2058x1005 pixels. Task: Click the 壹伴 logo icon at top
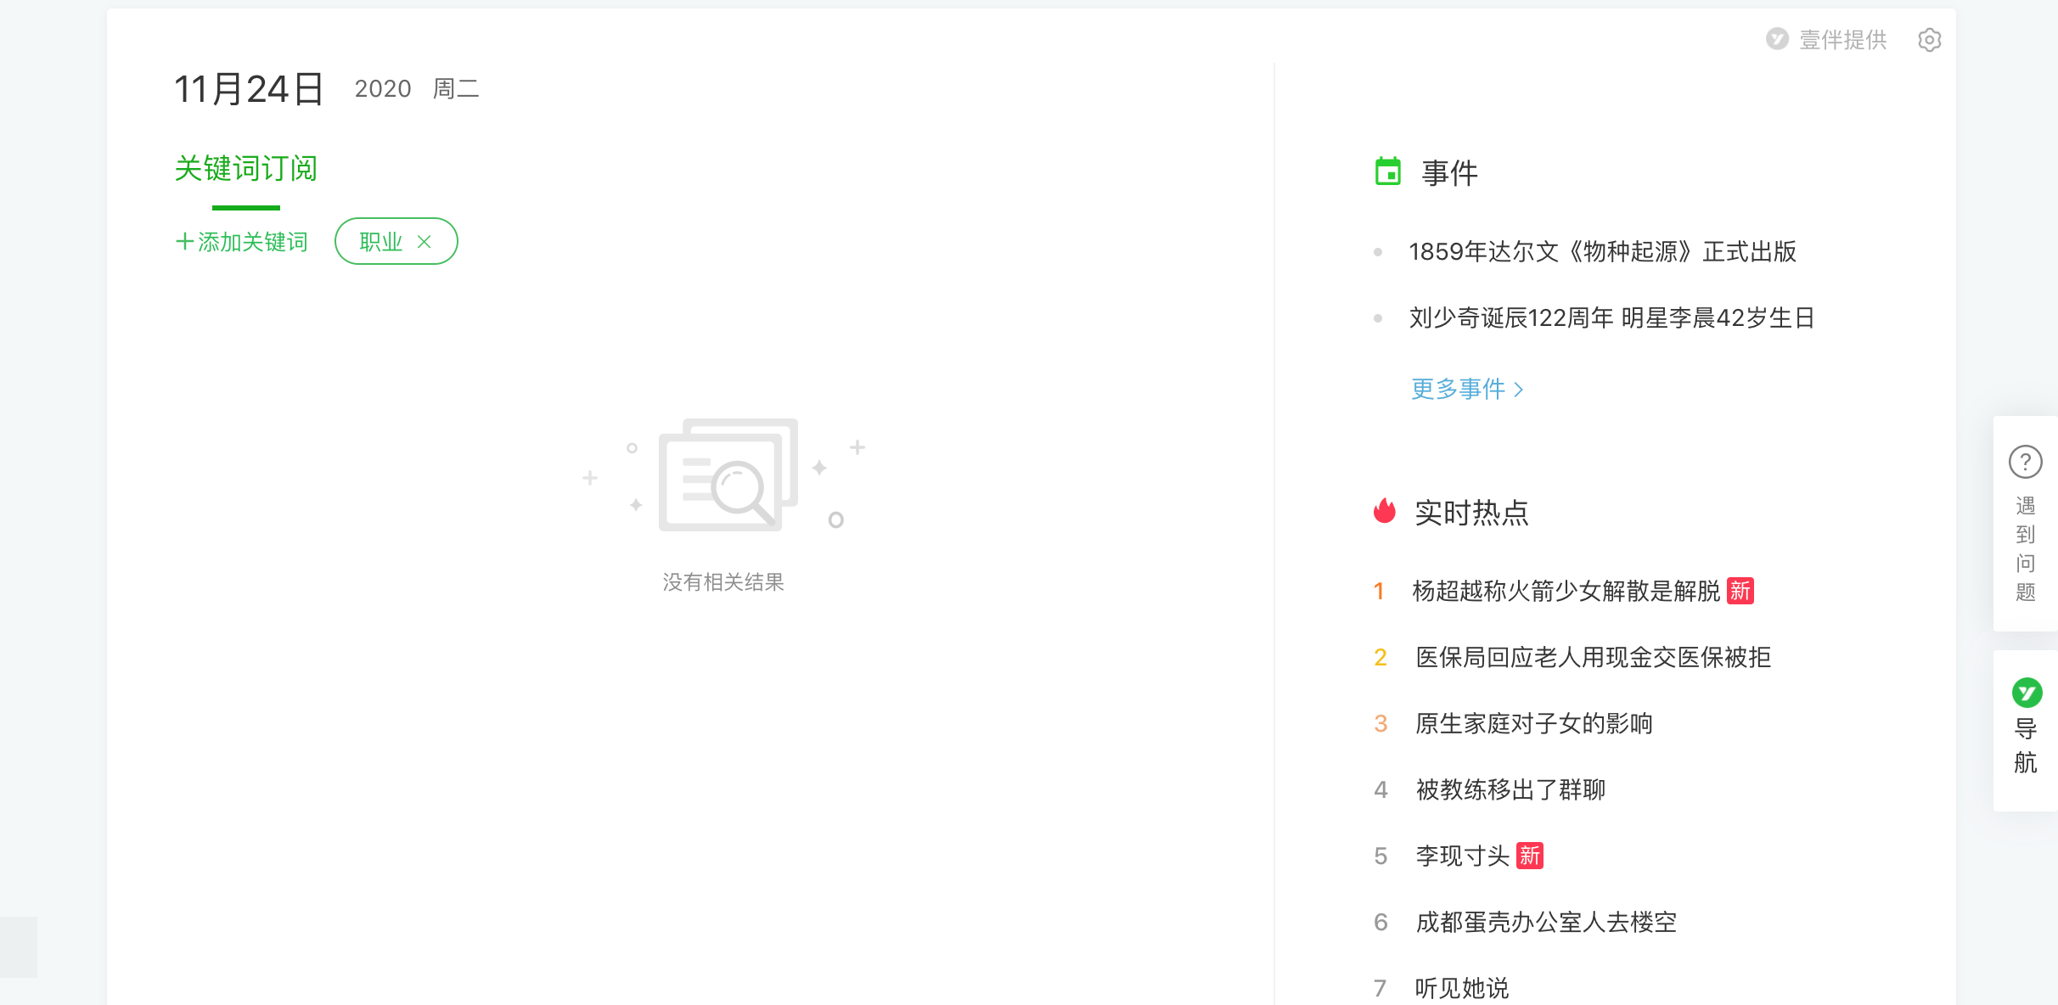click(1777, 39)
